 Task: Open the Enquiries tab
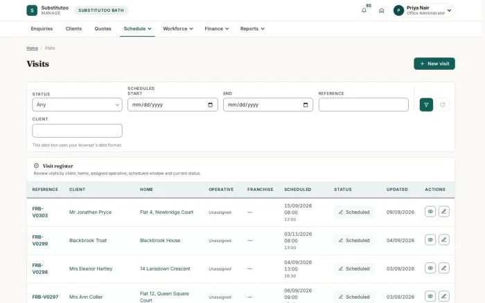point(42,29)
